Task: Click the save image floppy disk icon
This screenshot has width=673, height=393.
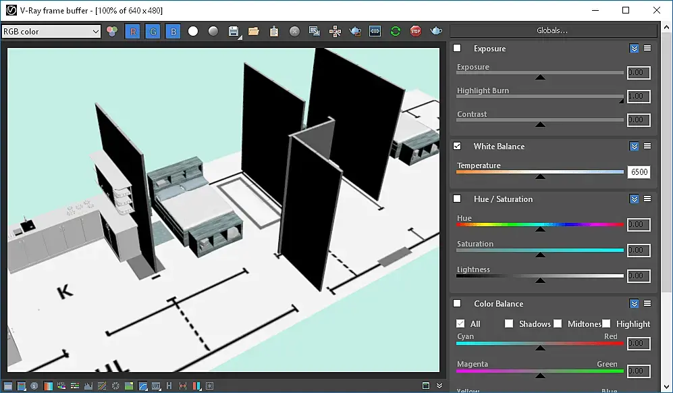Action: coord(234,31)
